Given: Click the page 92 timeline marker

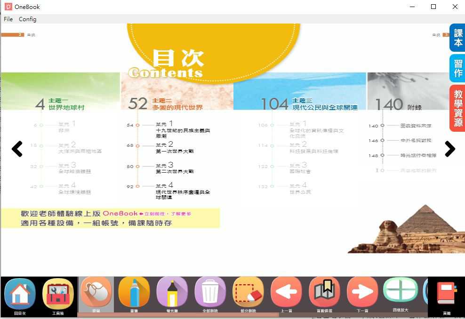Looking at the screenshot, I should 137,186.
